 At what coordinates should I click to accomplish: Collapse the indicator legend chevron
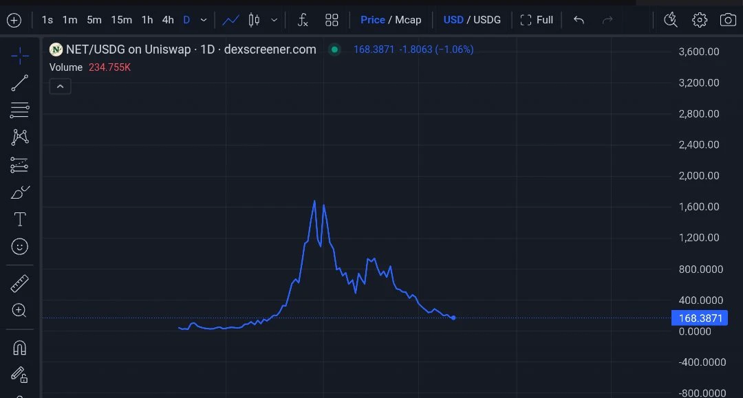(60, 87)
